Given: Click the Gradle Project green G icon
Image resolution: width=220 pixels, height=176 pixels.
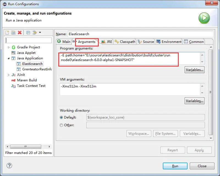Looking at the screenshot, I should [x=13, y=47].
